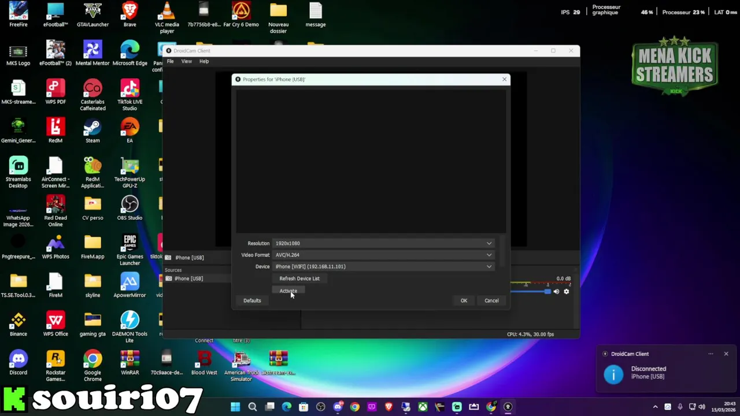Click the Disconnected iPhone [USB] notification message
740x416 pixels.
(x=648, y=373)
